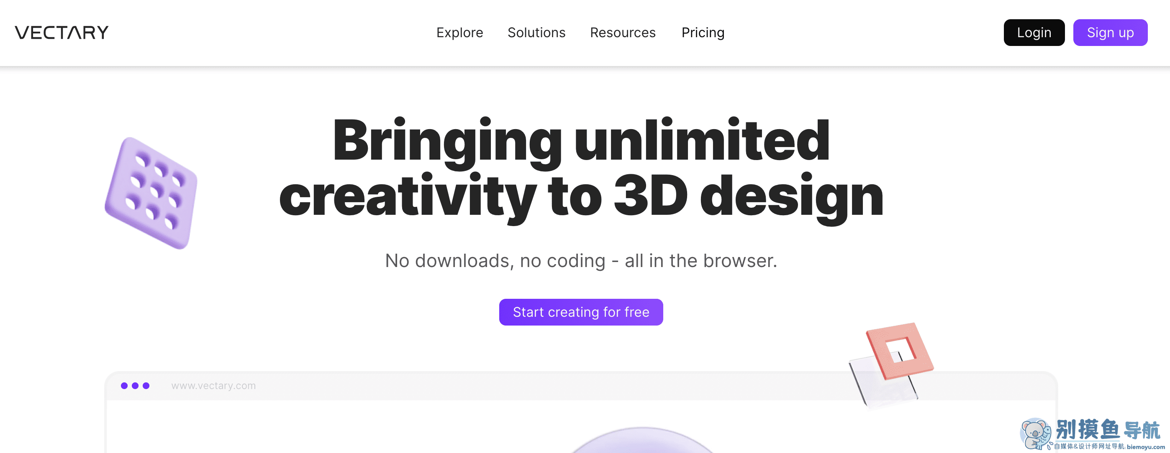Viewport: 1170px width, 453px height.
Task: Expand the Solutions navigation menu
Action: [x=536, y=33]
